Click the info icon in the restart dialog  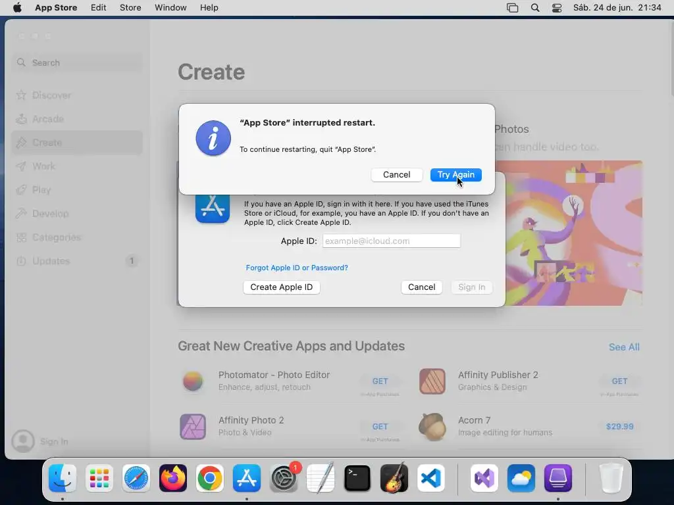click(213, 138)
